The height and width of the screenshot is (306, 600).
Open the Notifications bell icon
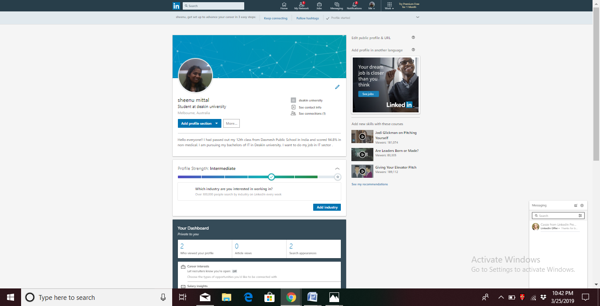click(x=354, y=5)
